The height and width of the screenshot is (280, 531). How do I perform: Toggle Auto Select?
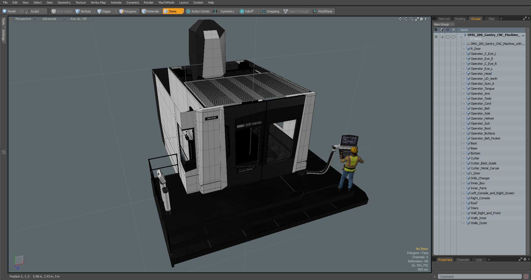[x=62, y=11]
